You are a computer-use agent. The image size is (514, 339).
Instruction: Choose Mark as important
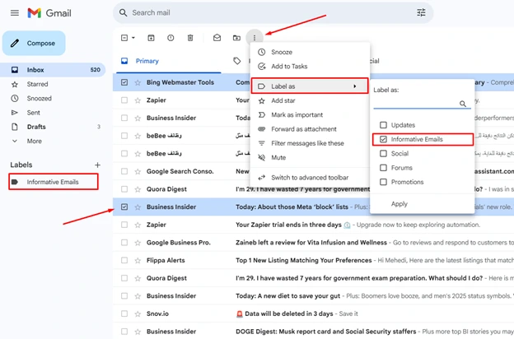tap(310, 115)
